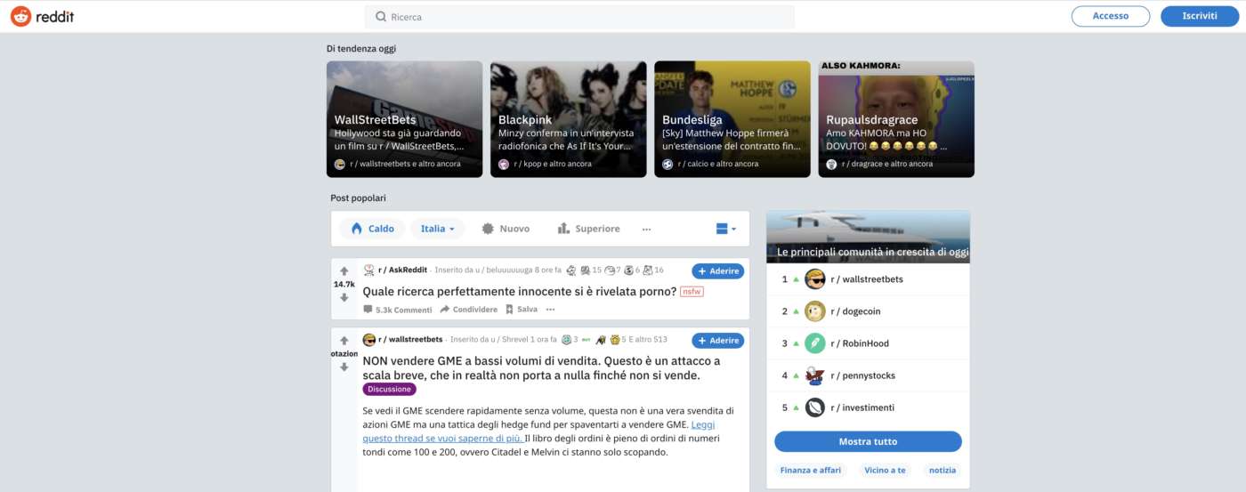Click Condividere share on AskReddit post
This screenshot has height=492, width=1246.
[468, 310]
